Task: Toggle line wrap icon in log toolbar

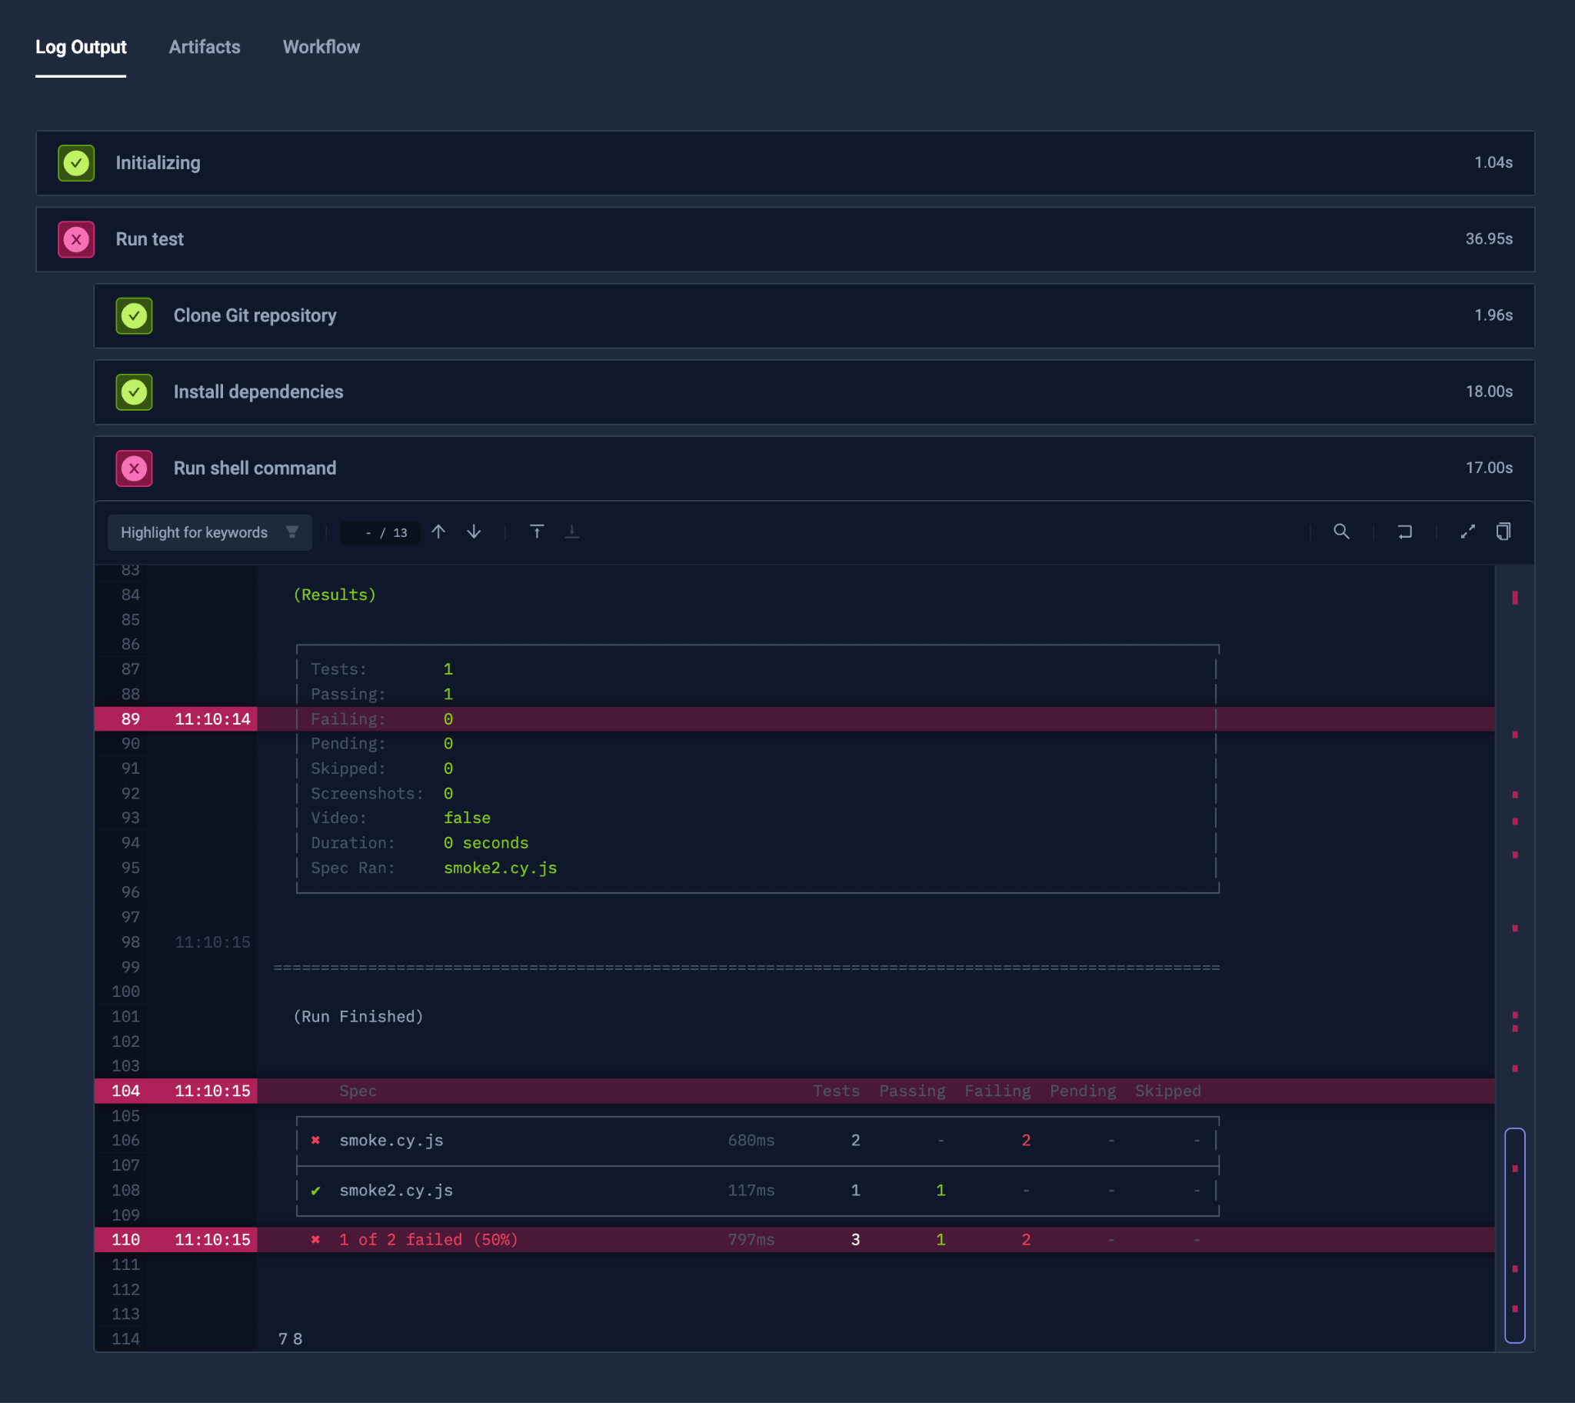Action: [1405, 532]
